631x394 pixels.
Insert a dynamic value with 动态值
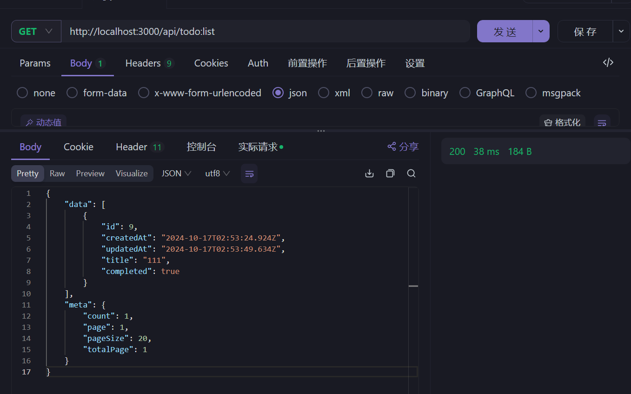click(x=43, y=122)
